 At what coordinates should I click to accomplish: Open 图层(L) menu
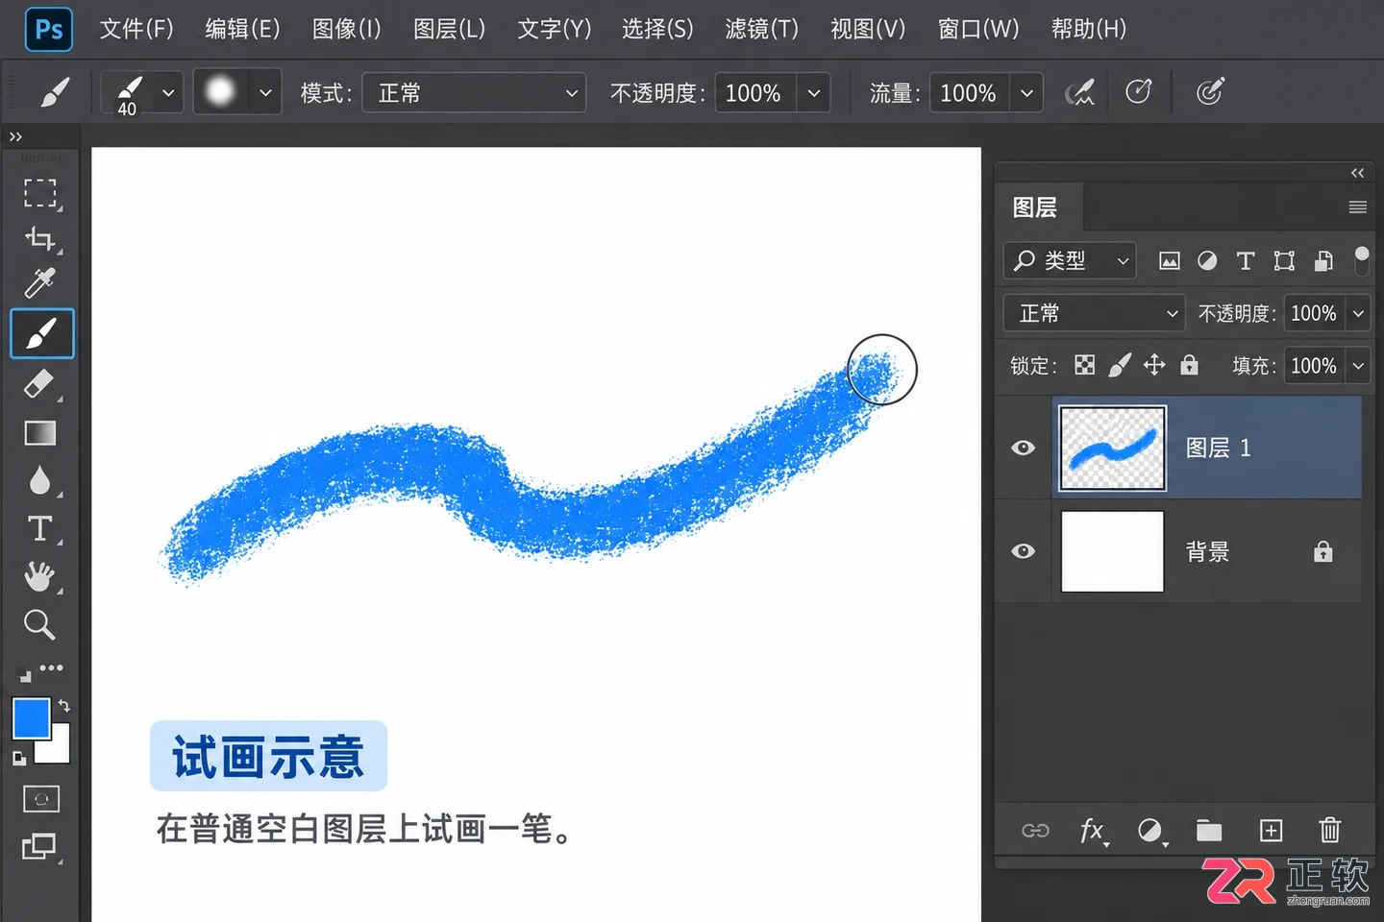tap(449, 29)
